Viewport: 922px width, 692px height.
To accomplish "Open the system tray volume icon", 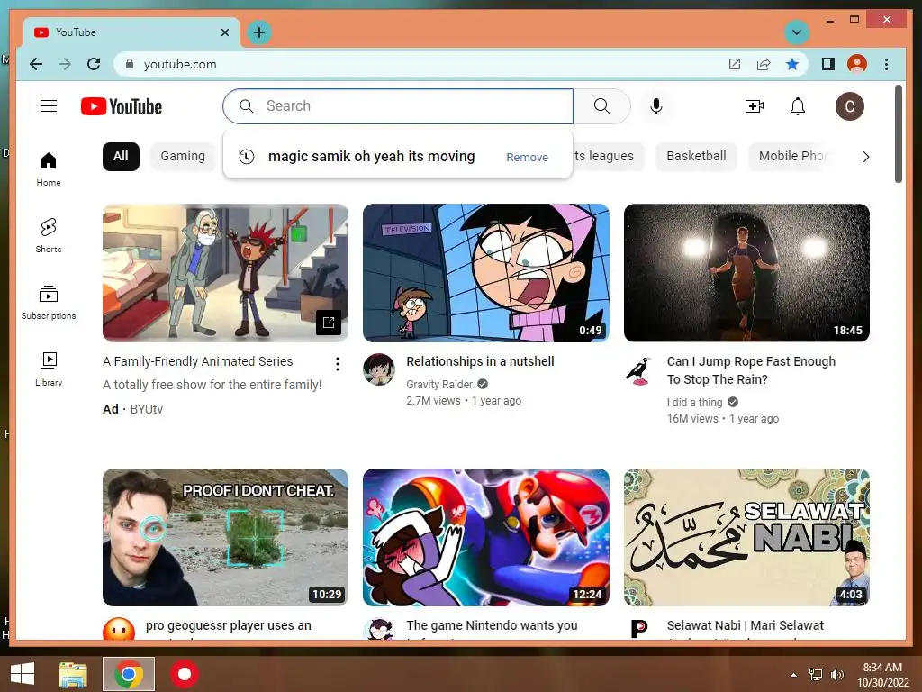I will tap(836, 675).
